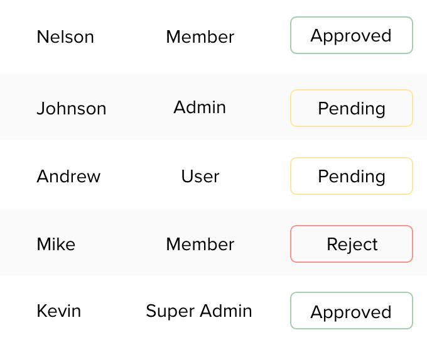Select the shaded Mike table row

213,242
